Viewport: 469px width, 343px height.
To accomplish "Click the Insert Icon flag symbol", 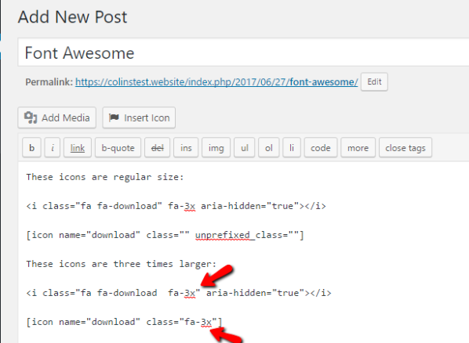I will 114,117.
